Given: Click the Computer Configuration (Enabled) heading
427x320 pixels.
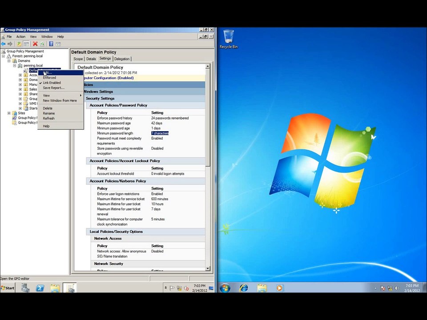Looking at the screenshot, I should point(109,78).
